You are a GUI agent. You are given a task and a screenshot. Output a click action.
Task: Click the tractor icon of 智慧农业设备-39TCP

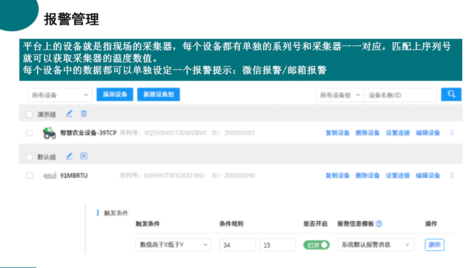point(49,133)
